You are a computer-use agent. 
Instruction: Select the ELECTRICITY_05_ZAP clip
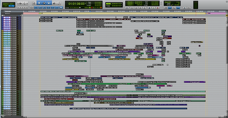point(183,59)
